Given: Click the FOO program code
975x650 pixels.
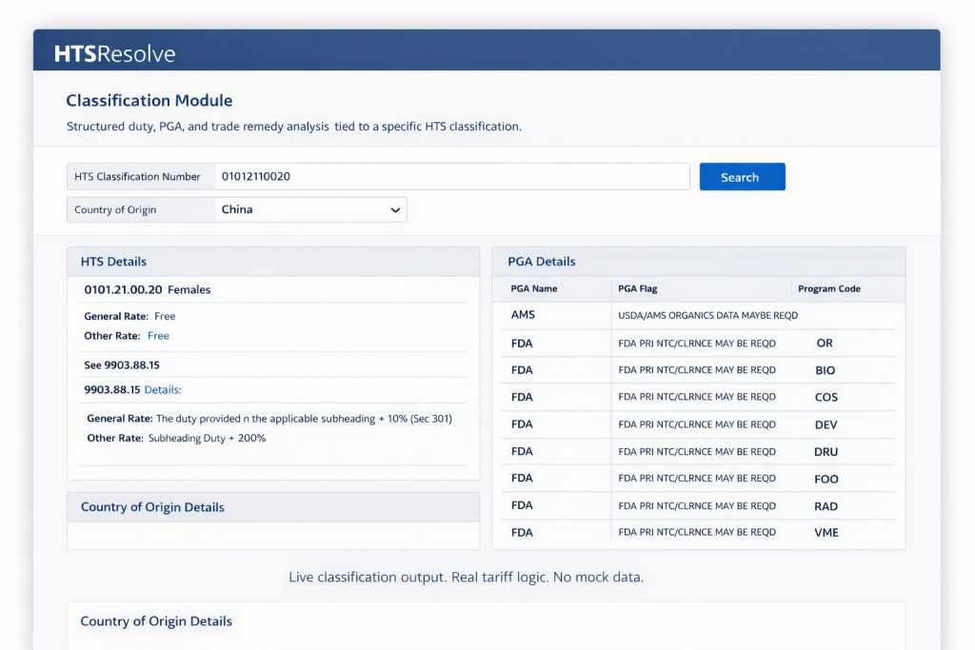Looking at the screenshot, I should [x=826, y=479].
